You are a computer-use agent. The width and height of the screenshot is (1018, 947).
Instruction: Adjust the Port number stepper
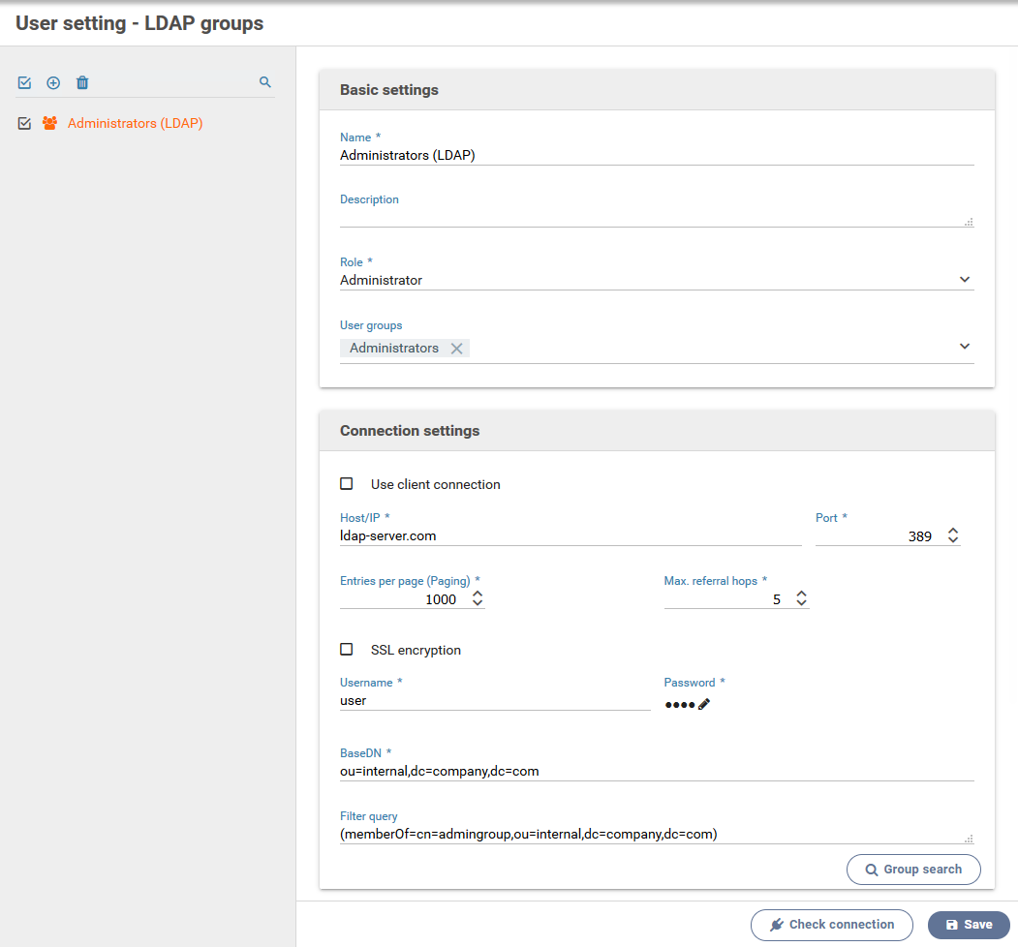coord(953,535)
